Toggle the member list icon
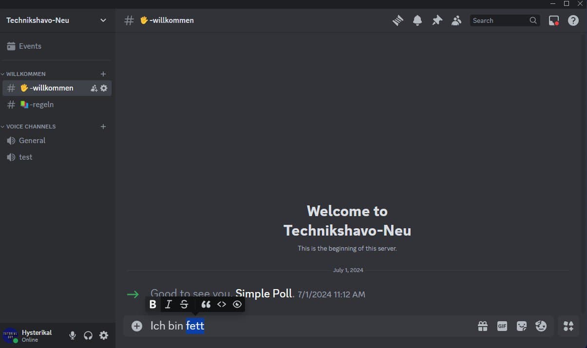Image resolution: width=587 pixels, height=348 pixels. 456,20
